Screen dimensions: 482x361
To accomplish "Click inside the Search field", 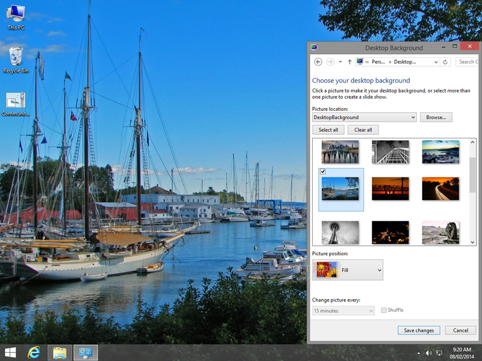I will tap(467, 61).
